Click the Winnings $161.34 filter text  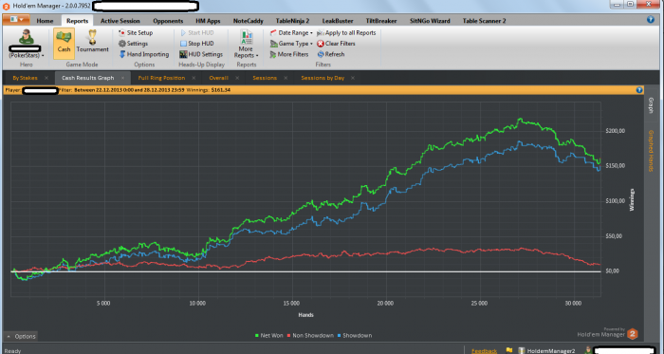[209, 90]
